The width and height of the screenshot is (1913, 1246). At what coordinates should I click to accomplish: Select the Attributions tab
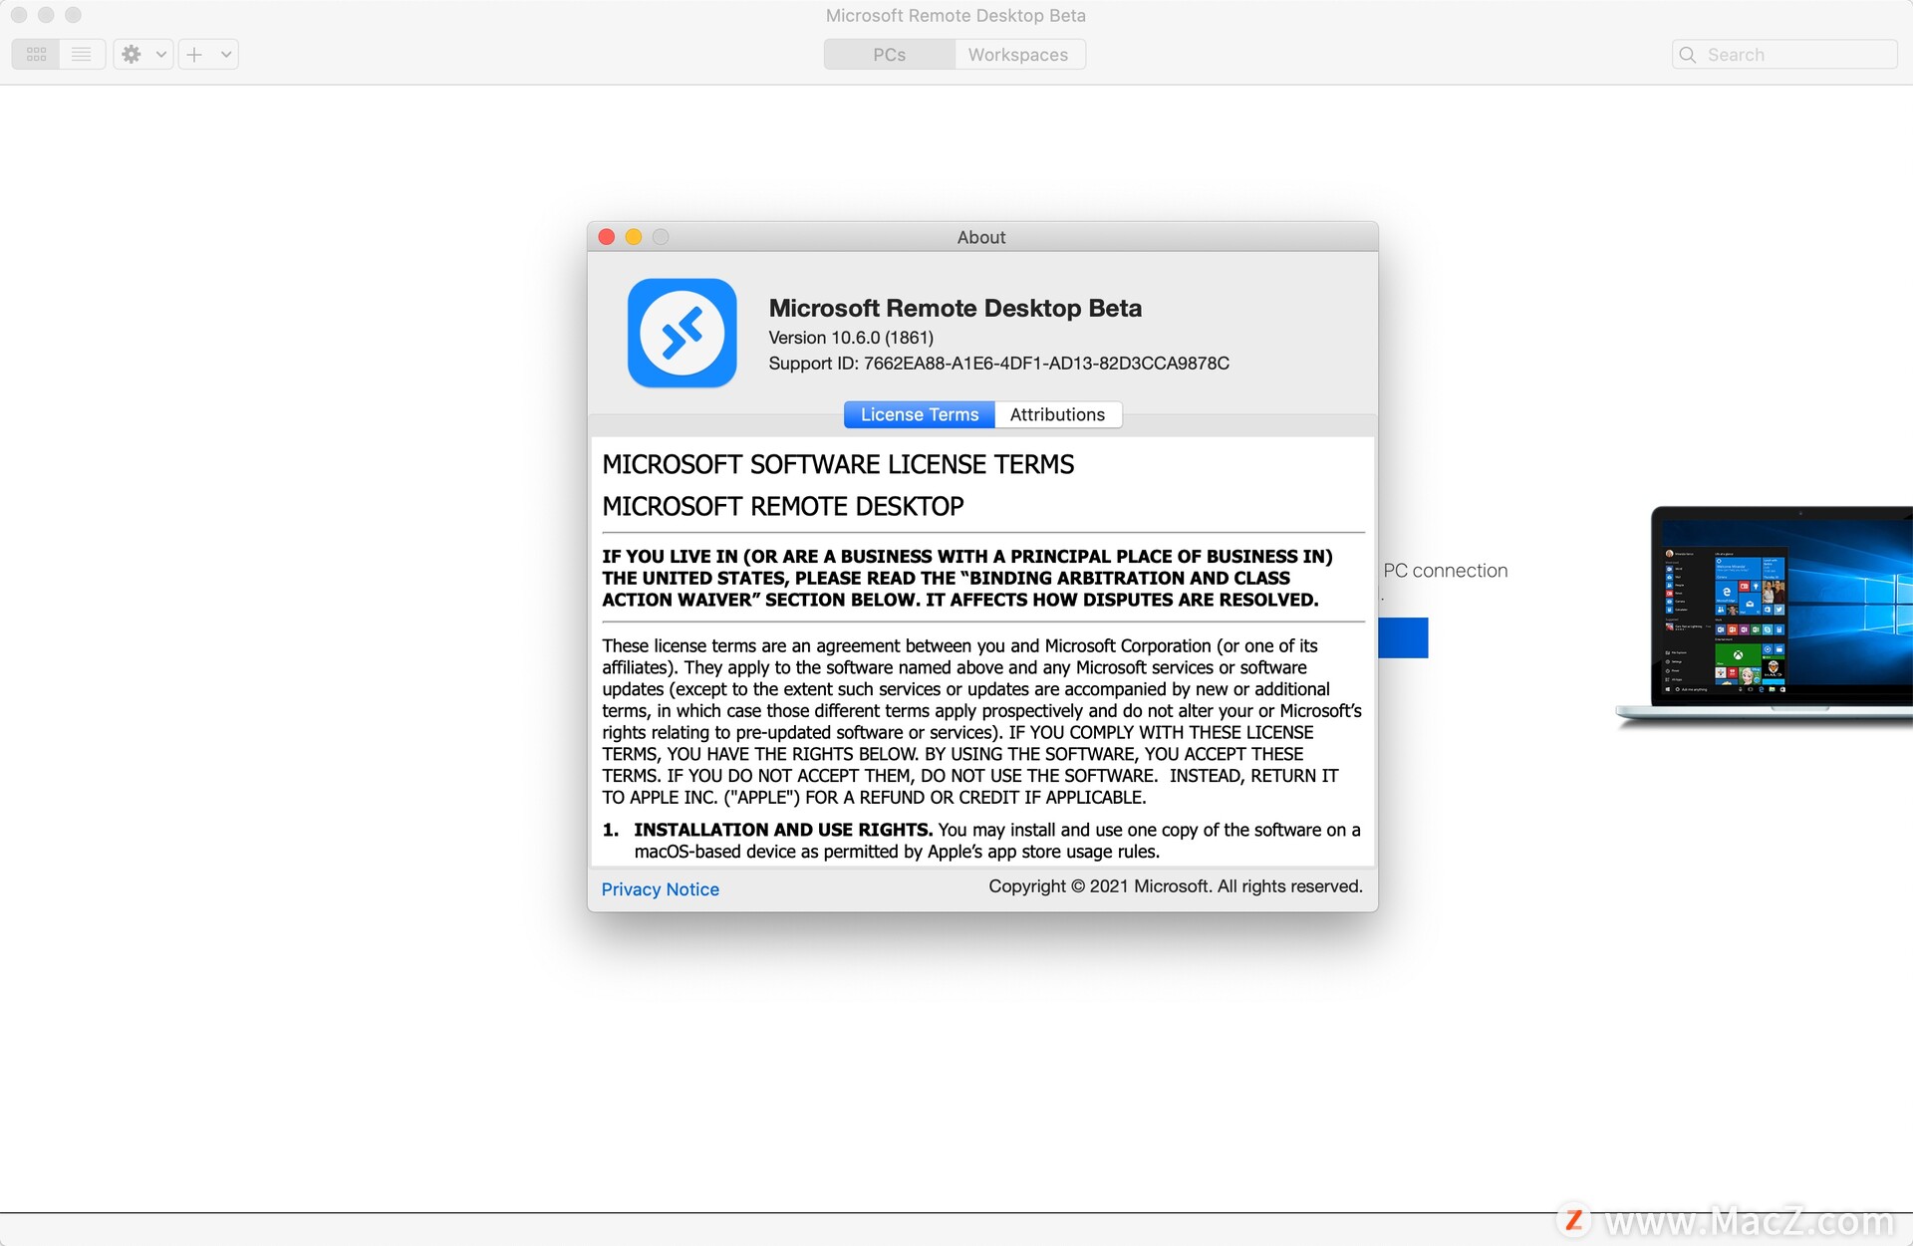click(1057, 414)
